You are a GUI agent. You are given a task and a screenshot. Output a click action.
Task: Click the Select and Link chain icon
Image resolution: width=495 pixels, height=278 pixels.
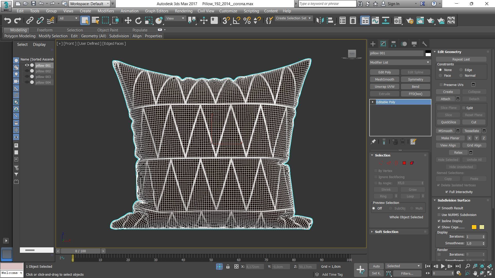click(30, 21)
